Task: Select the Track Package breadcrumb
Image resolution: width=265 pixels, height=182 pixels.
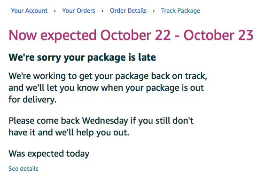Action: 180,11
